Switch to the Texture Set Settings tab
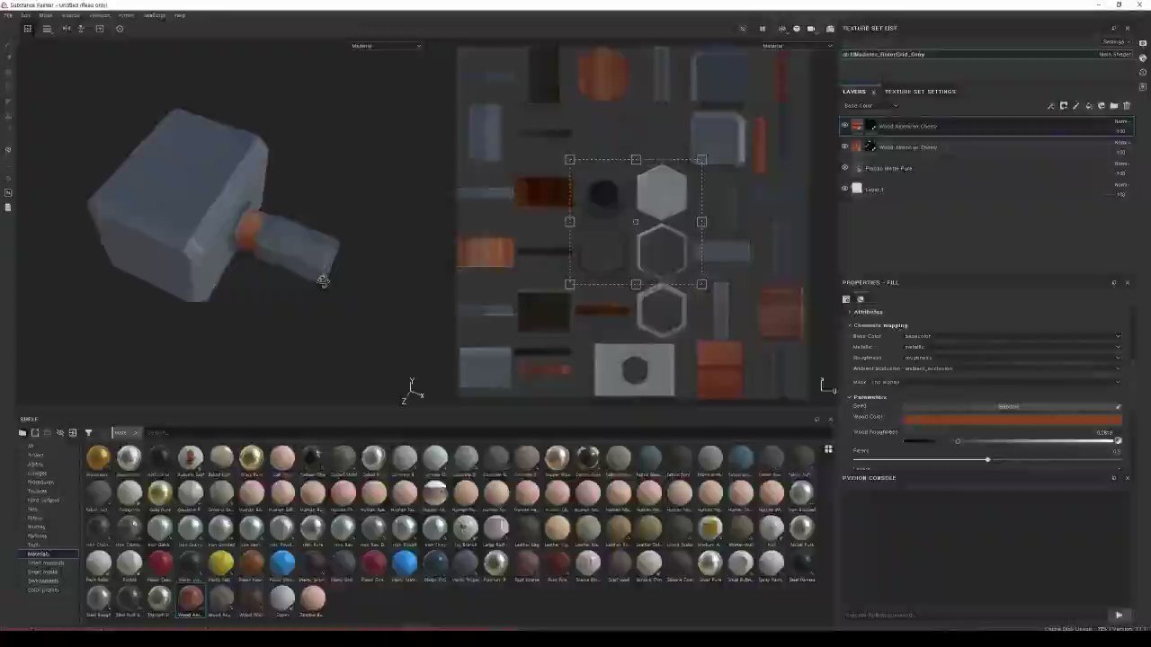Screen dimensions: 1151x647 pos(920,91)
